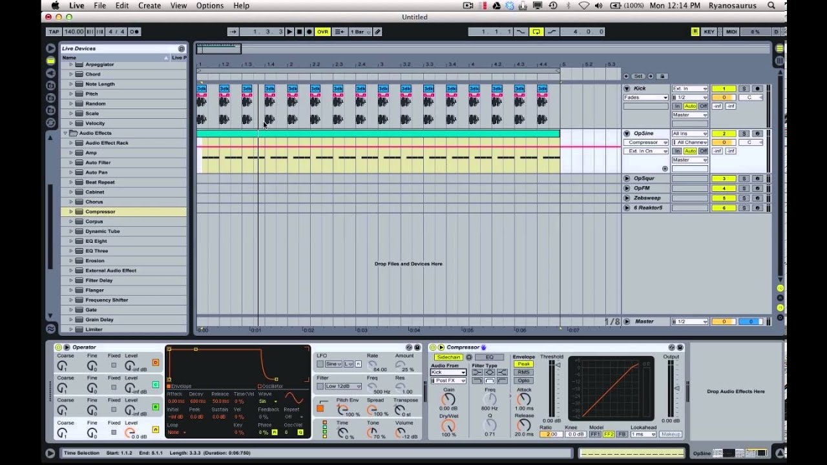Viewport: 827px width, 465px height.
Task: Toggle Compressor Sidechain button
Action: click(448, 357)
